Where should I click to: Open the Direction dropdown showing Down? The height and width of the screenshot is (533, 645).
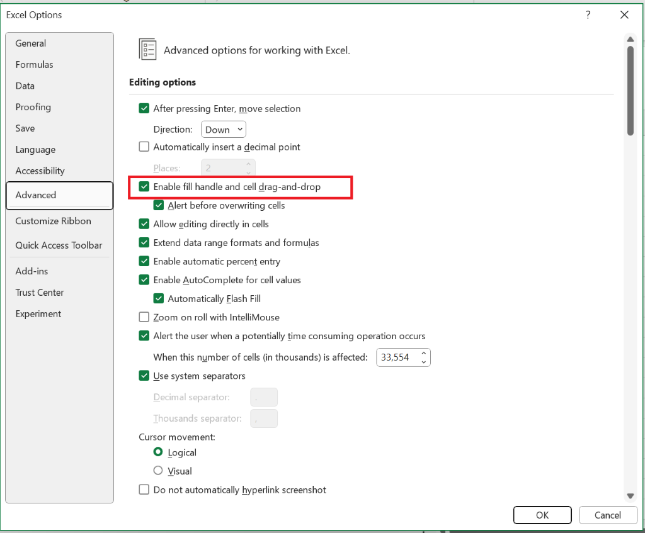[x=224, y=130]
